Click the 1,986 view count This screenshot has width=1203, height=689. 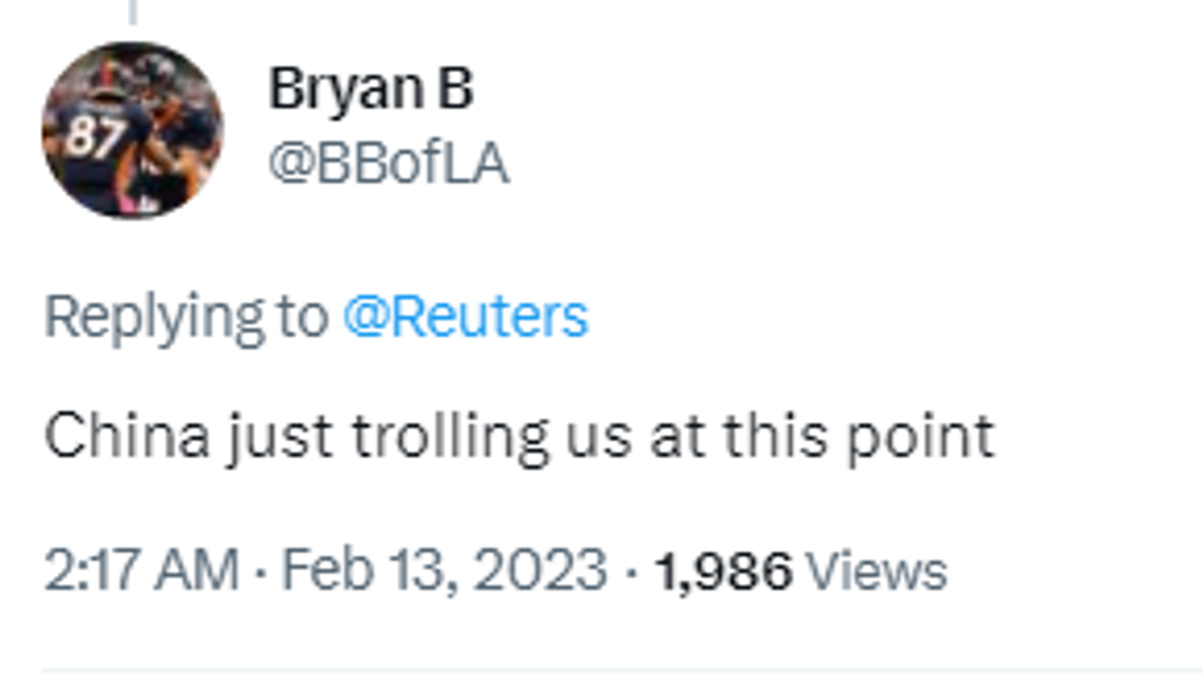pyautogui.click(x=723, y=571)
